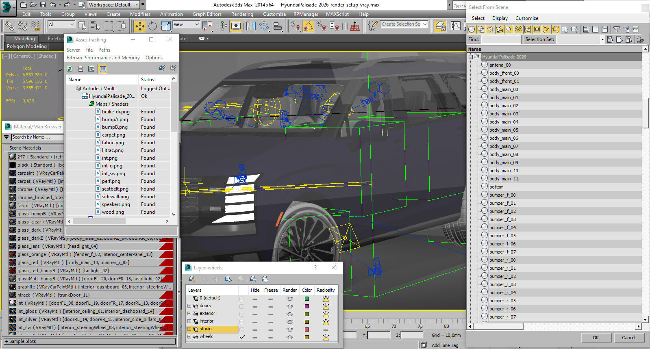Image resolution: width=650 pixels, height=349 pixels.
Task: Click the Polygon Modeling panel label
Action: pyautogui.click(x=27, y=46)
